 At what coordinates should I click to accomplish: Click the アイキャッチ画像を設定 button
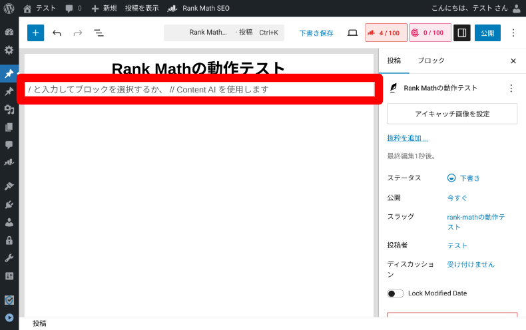click(x=452, y=114)
